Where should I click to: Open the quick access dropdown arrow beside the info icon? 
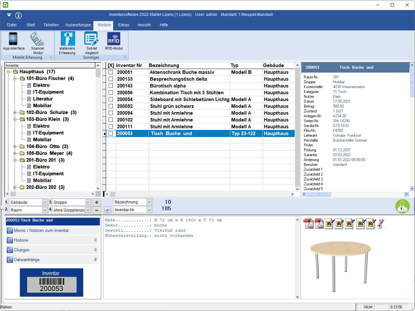click(x=9, y=15)
